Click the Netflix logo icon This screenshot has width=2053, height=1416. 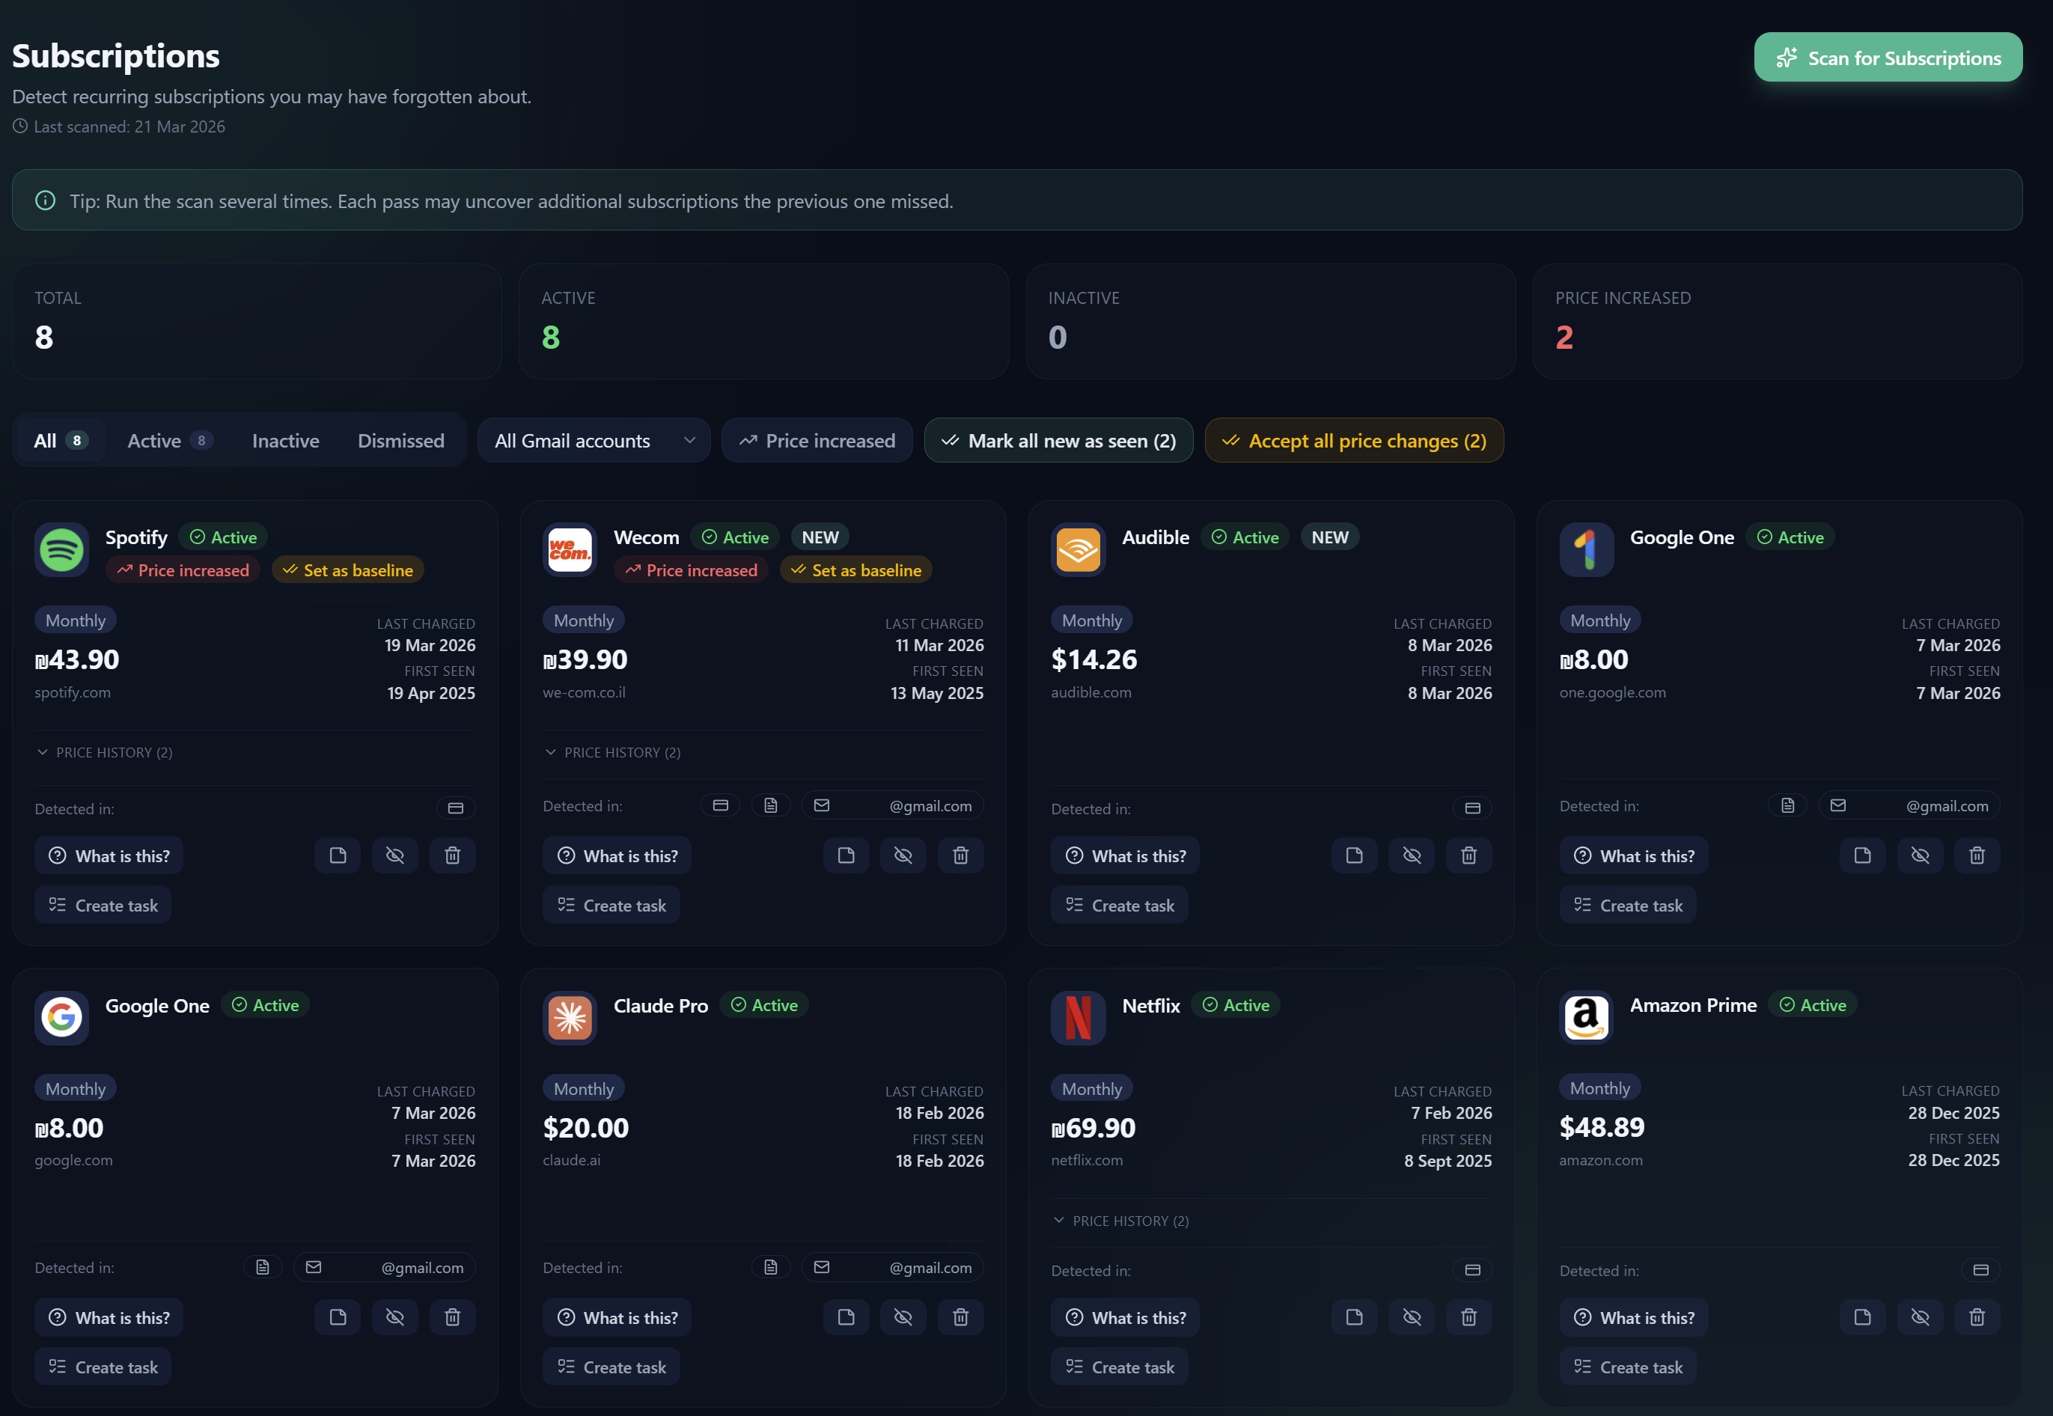pos(1078,1018)
